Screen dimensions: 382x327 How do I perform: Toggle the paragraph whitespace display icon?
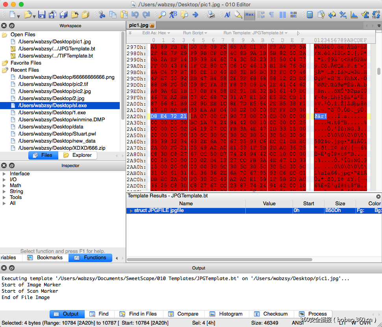tap(271, 15)
